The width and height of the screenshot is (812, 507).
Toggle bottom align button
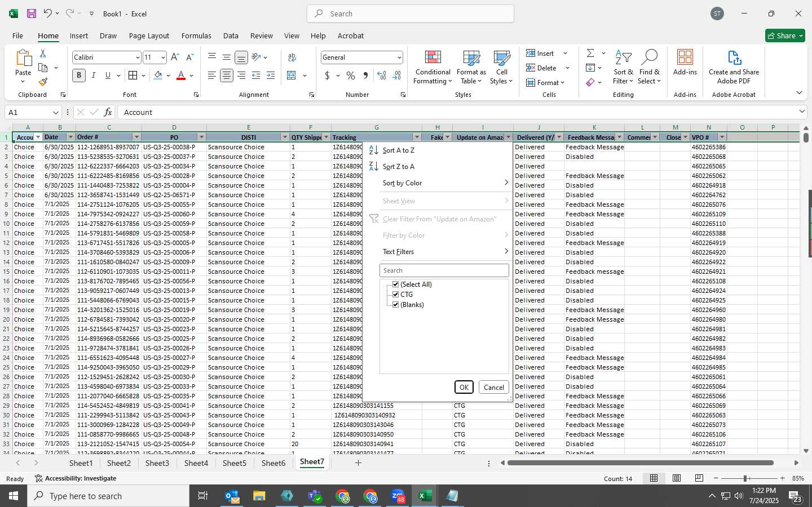pos(241,57)
